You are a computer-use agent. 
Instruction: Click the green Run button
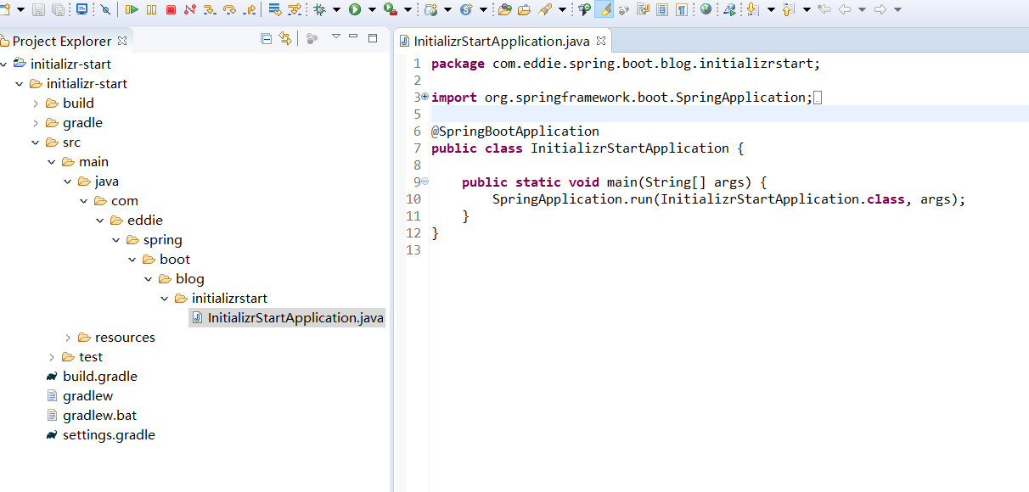[x=355, y=9]
